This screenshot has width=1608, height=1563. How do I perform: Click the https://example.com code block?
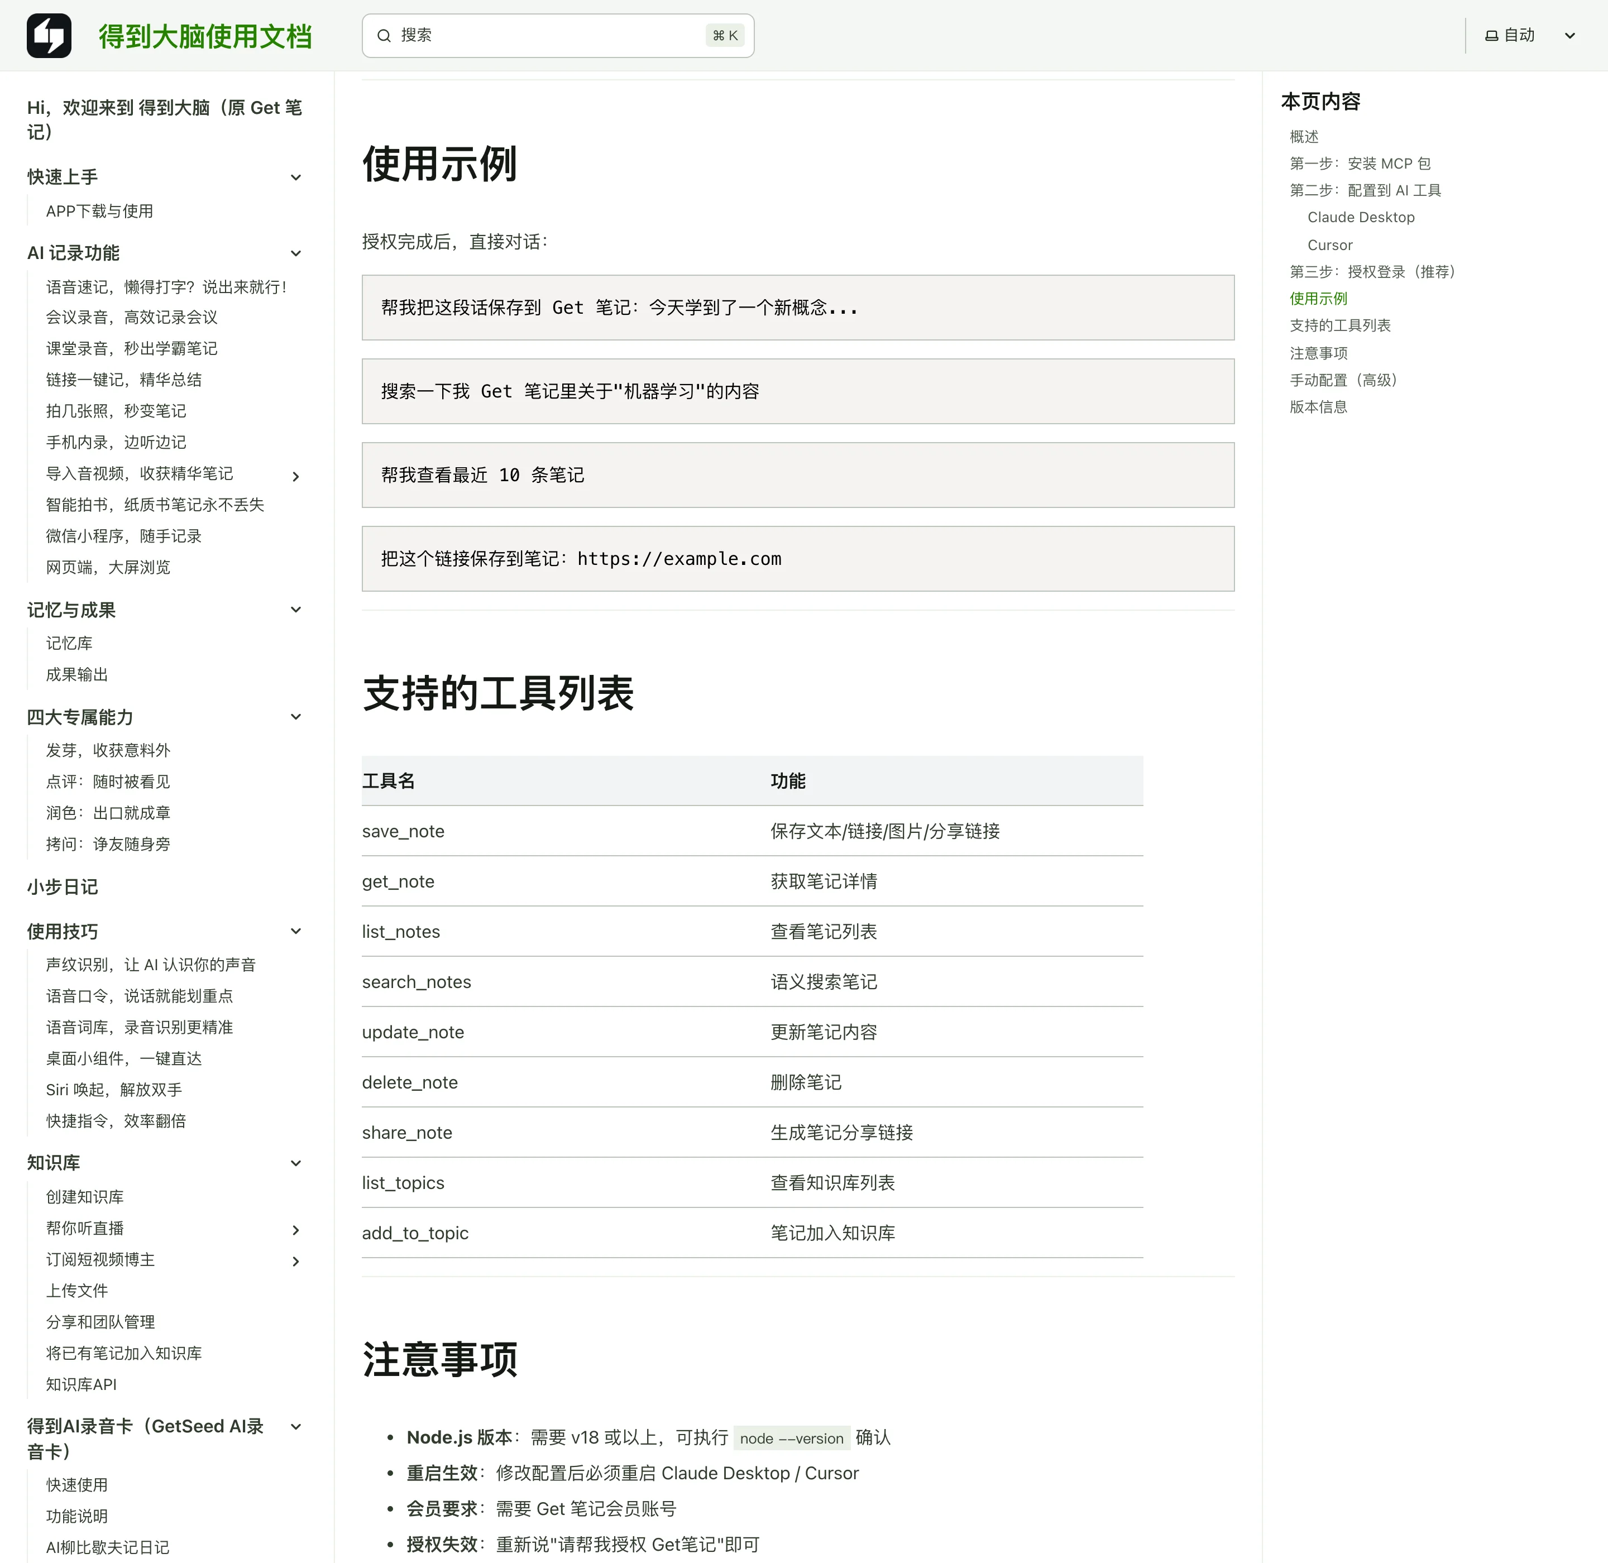(798, 558)
